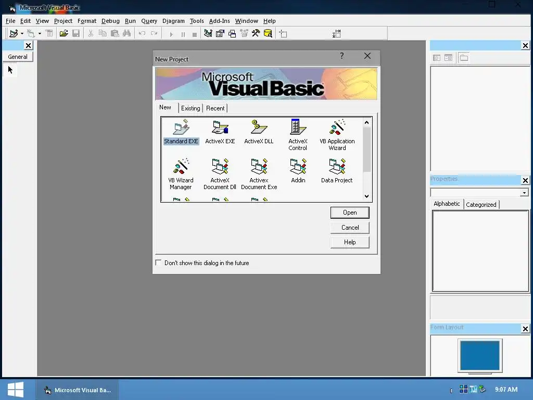Screen dimensions: 533x400
Task: Click the question mark help button in New Project
Action: (342, 56)
